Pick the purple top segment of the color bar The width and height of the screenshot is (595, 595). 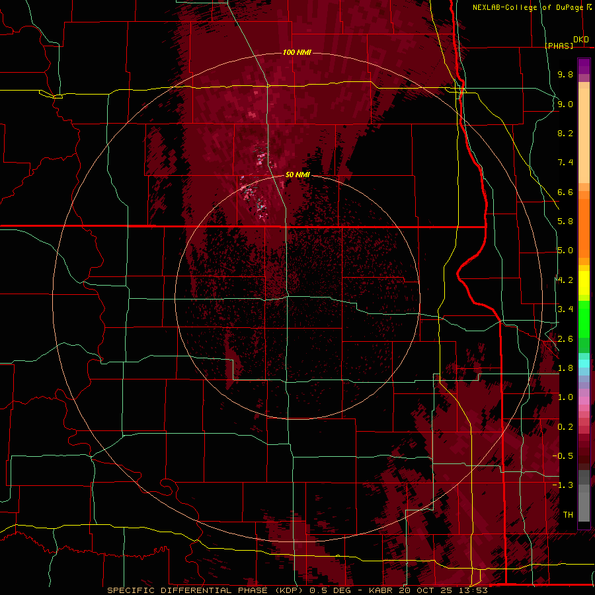tap(584, 66)
